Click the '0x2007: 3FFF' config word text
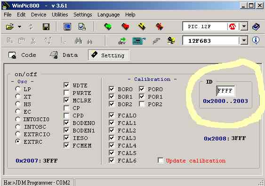Image resolution: width=265 pixels, height=186 pixels. [37, 161]
